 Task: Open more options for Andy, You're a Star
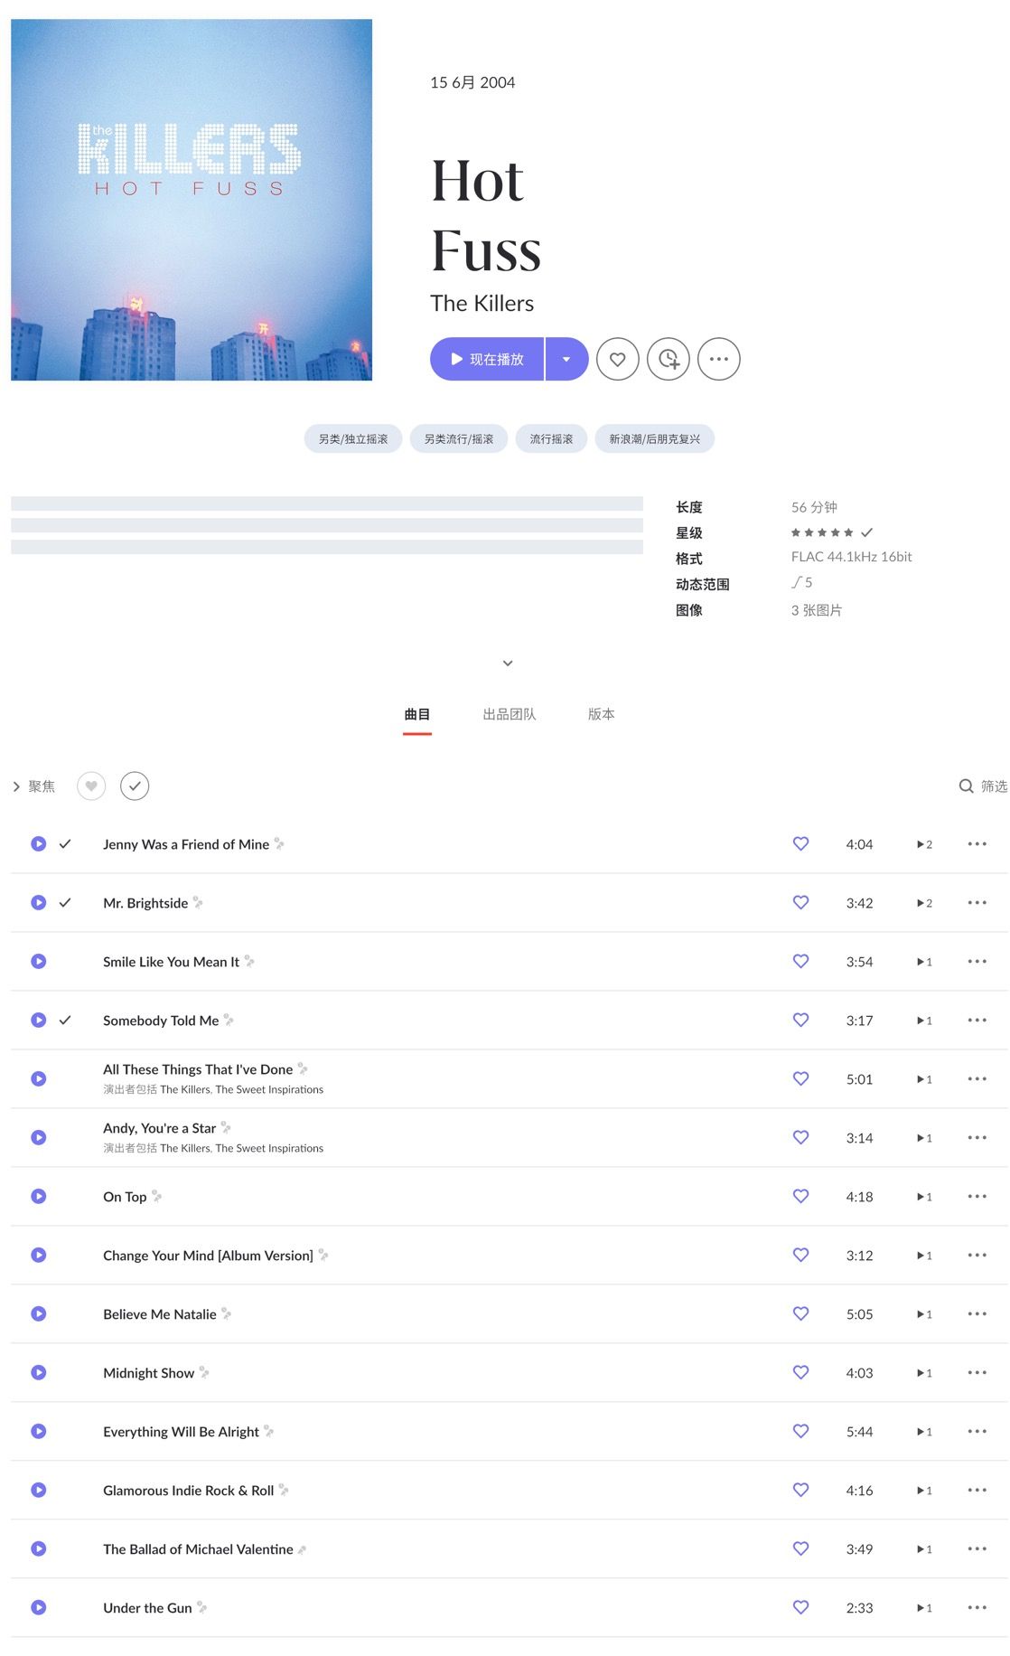pyautogui.click(x=977, y=1137)
